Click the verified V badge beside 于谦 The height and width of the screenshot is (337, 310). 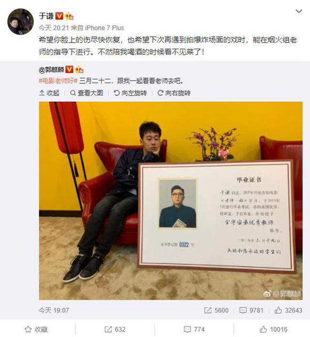coord(60,16)
